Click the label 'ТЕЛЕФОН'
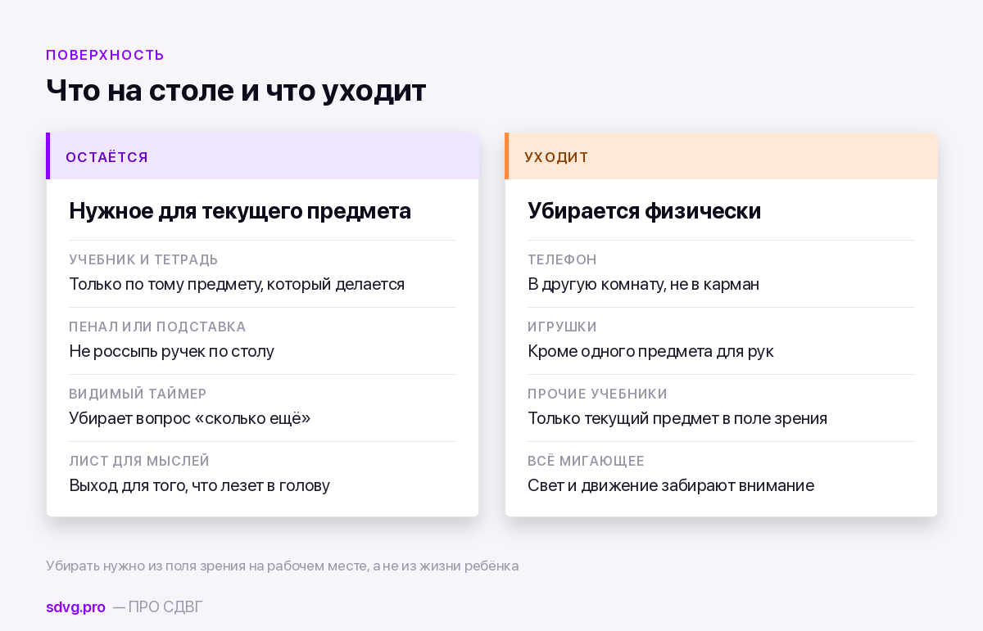 [x=562, y=259]
